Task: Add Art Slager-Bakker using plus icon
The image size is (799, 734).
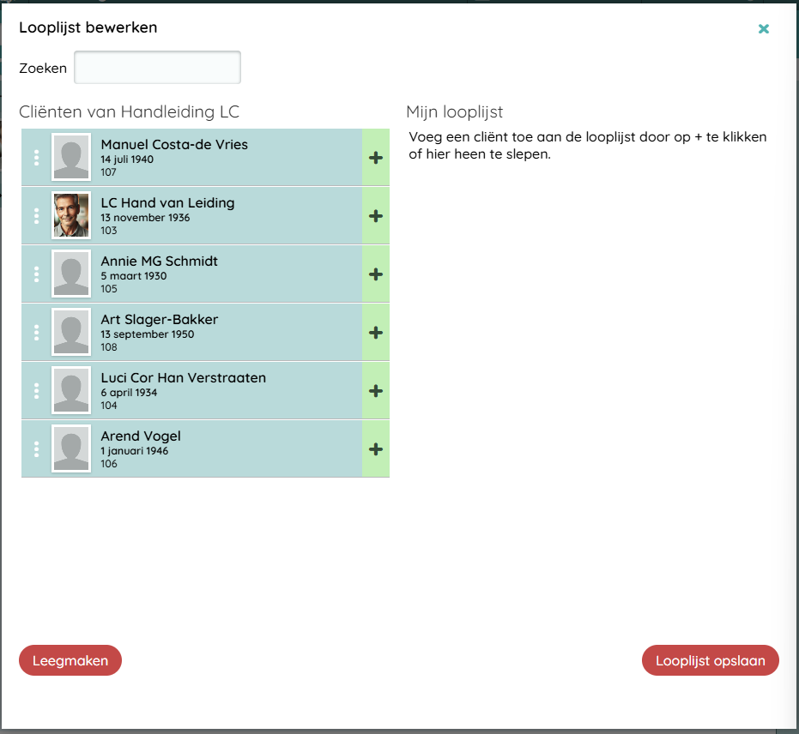Action: (375, 333)
